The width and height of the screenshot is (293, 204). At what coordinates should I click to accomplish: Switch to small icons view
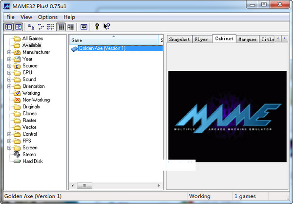[41, 27]
